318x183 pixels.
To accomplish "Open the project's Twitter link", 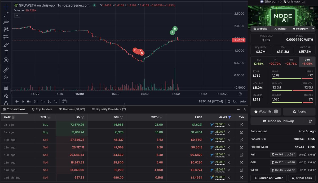I will tap(280, 29).
